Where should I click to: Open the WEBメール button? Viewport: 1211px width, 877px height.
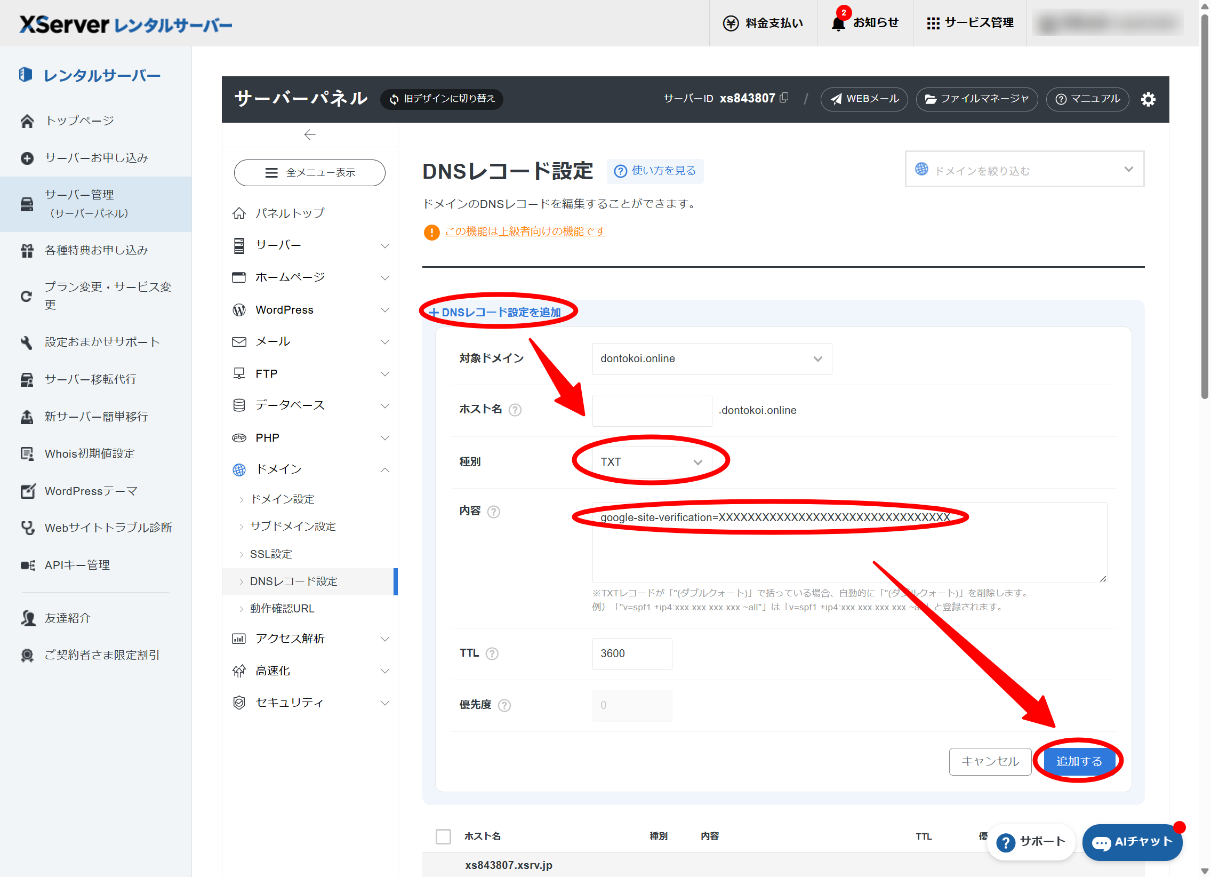tap(864, 99)
